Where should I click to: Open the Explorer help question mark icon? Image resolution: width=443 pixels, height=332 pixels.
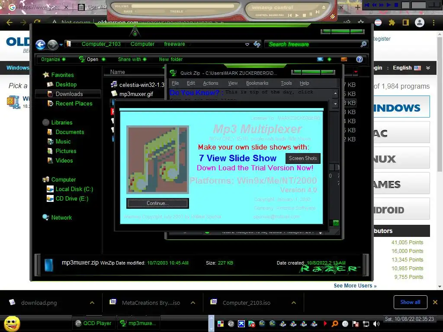(x=360, y=59)
